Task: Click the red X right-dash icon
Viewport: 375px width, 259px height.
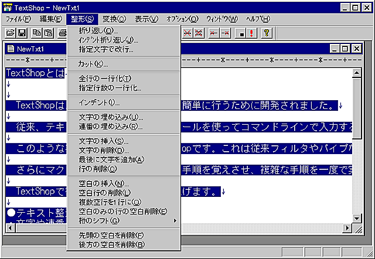Action: coord(225,33)
